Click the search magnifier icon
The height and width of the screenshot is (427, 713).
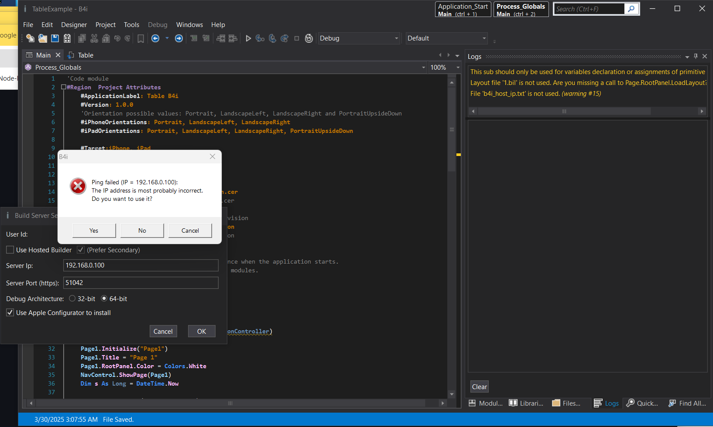pyautogui.click(x=631, y=9)
